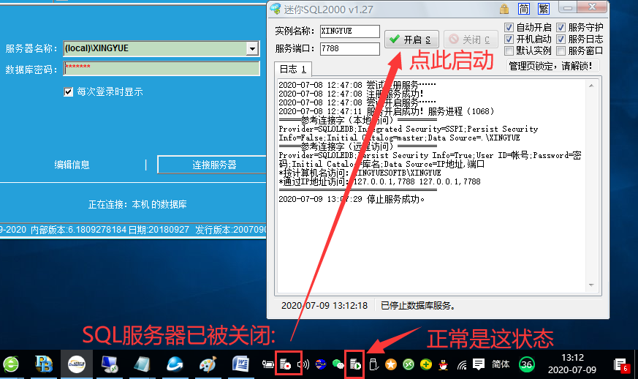Enable the 默认实例 checkbox
The image size is (638, 379).
509,51
